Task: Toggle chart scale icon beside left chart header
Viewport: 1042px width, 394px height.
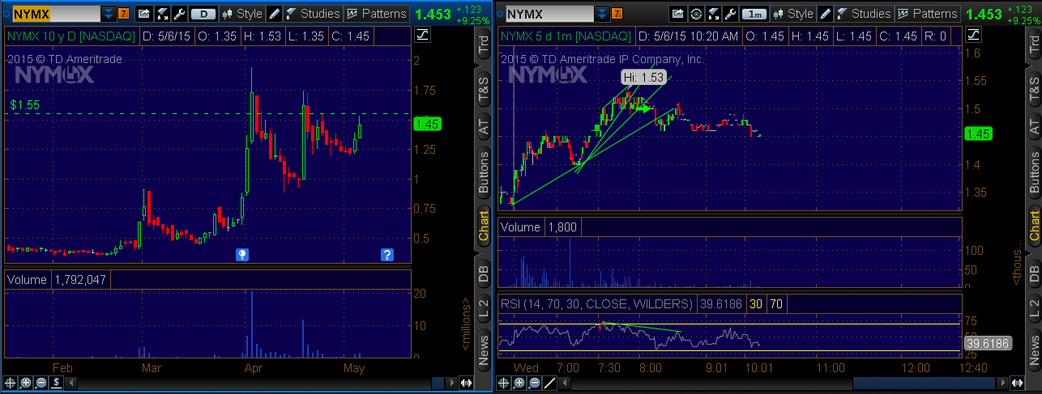Action: pos(423,35)
